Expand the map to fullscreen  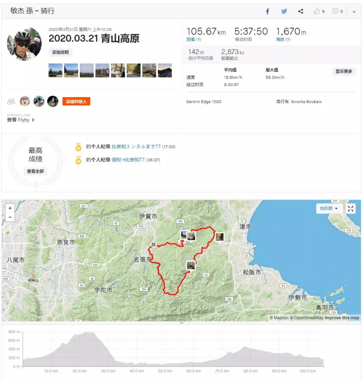[x=350, y=208]
